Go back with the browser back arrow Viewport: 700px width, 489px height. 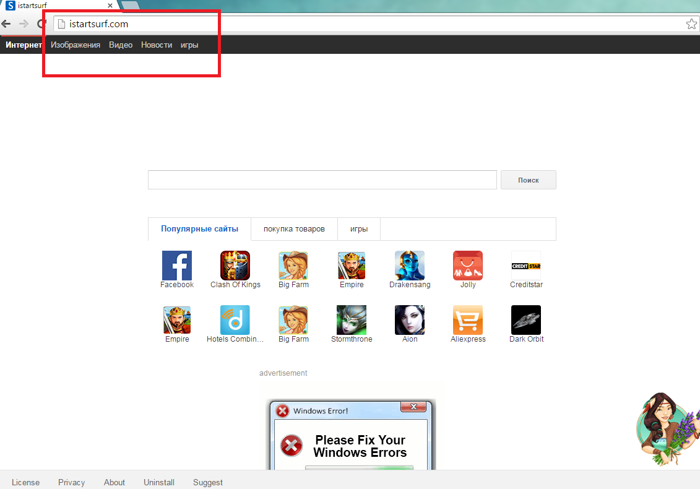point(6,24)
